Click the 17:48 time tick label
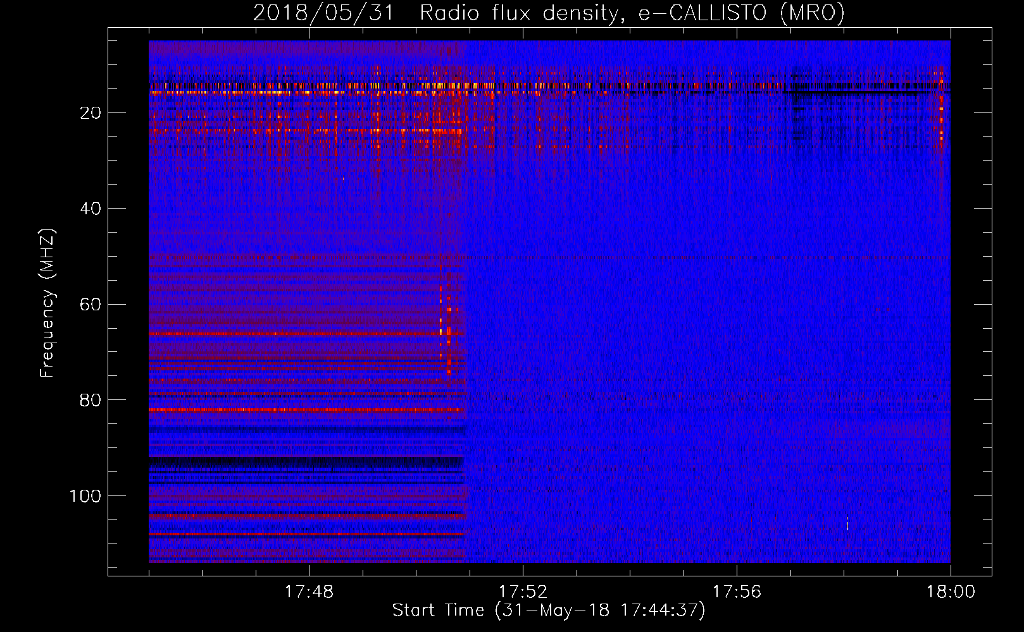Screen dimensions: 1024x632 [309, 592]
